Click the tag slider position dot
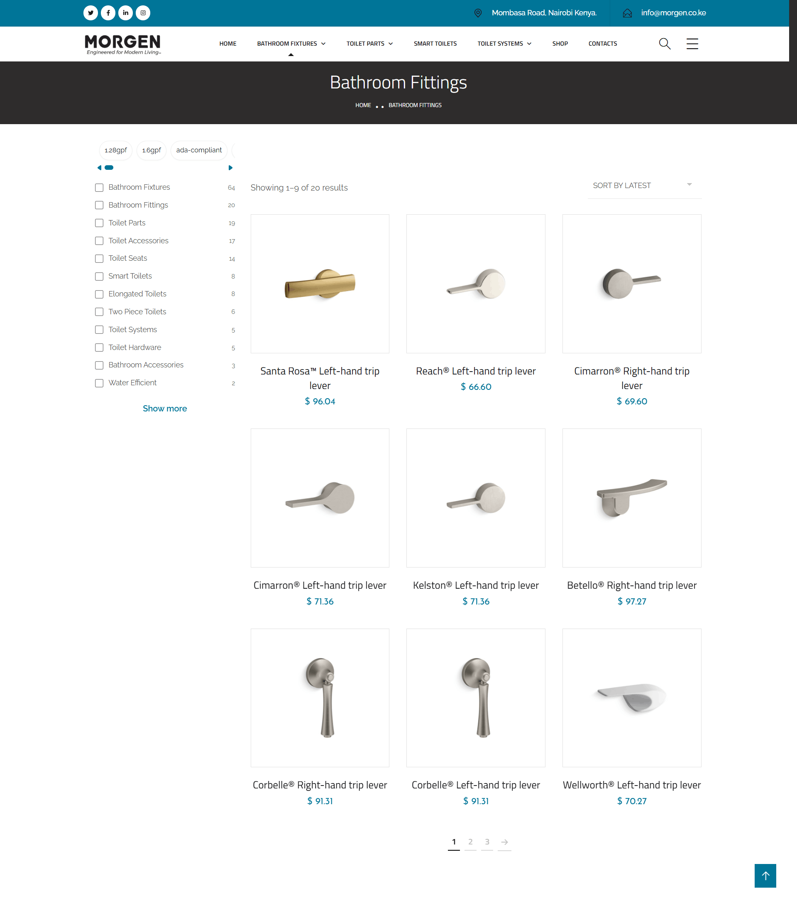Viewport: 797px width, 908px height. coord(109,167)
